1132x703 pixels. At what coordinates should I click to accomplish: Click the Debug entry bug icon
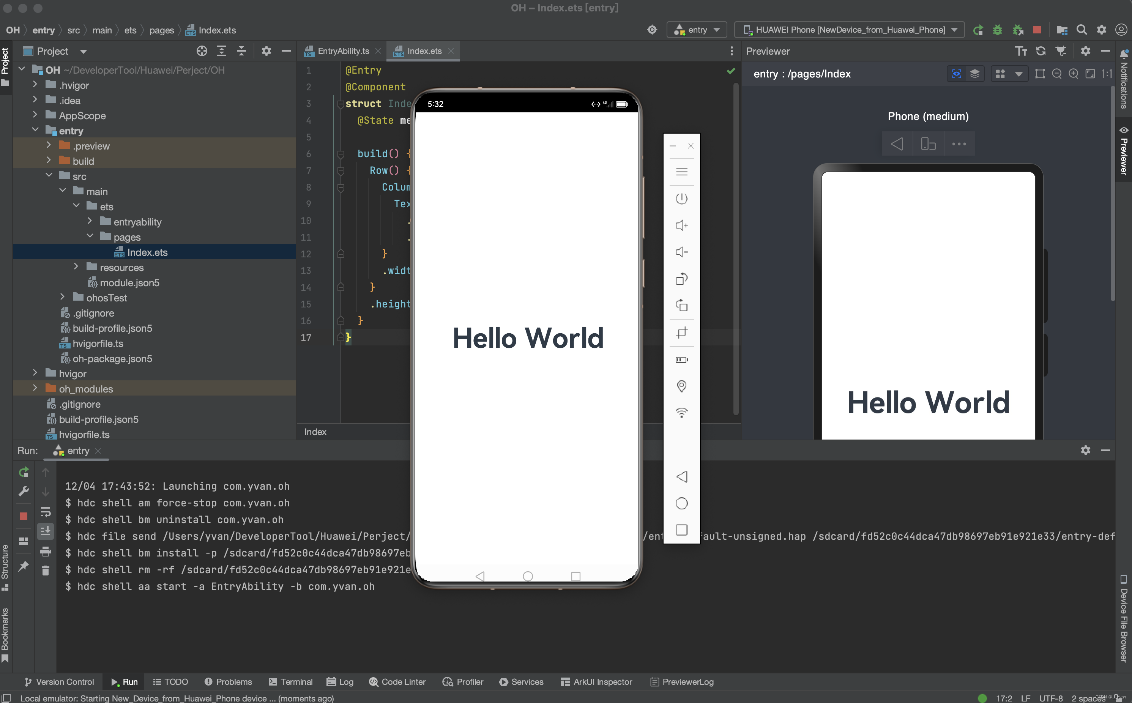point(997,30)
